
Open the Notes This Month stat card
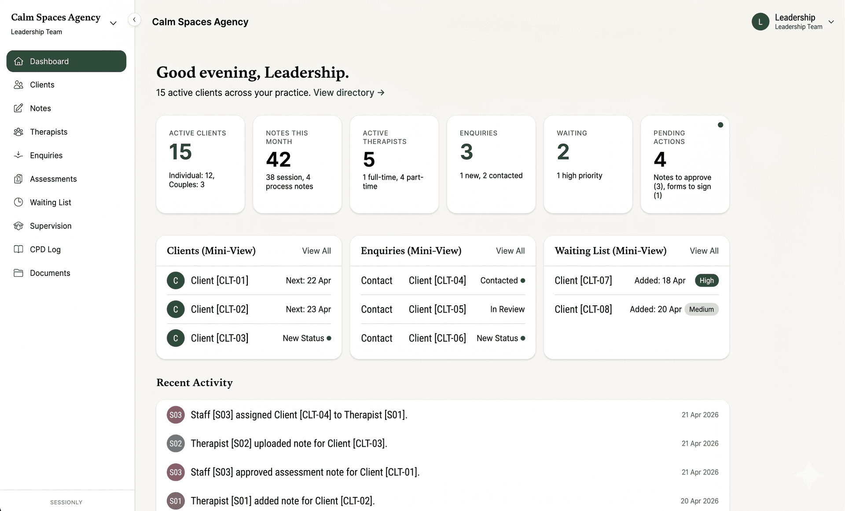tap(297, 164)
